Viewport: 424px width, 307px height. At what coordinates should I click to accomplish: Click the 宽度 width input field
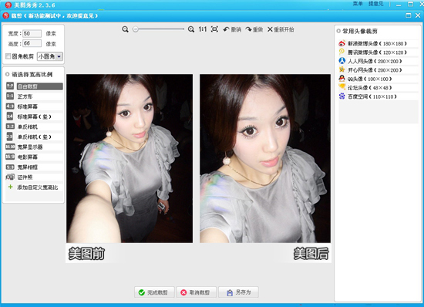[32, 33]
